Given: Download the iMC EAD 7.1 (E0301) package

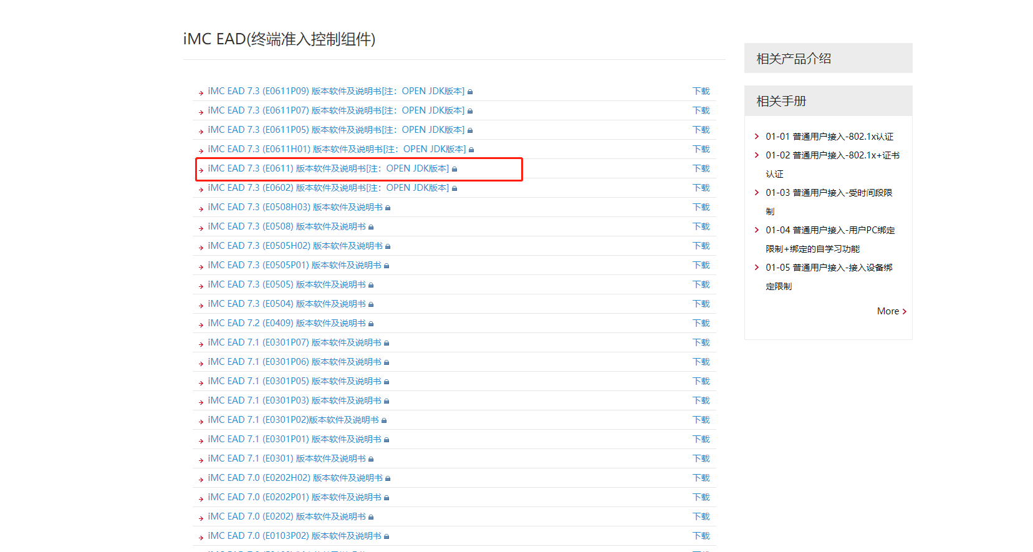Looking at the screenshot, I should 701,458.
